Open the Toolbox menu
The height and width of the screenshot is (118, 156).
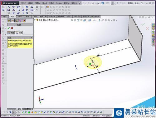click(59, 3)
